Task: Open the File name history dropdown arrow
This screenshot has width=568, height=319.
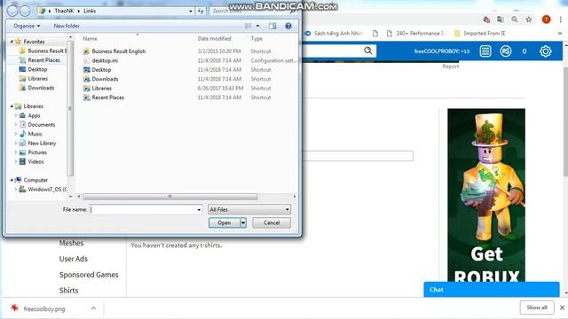Action: [199, 209]
